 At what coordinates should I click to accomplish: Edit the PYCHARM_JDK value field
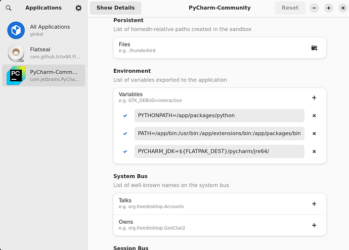219,152
